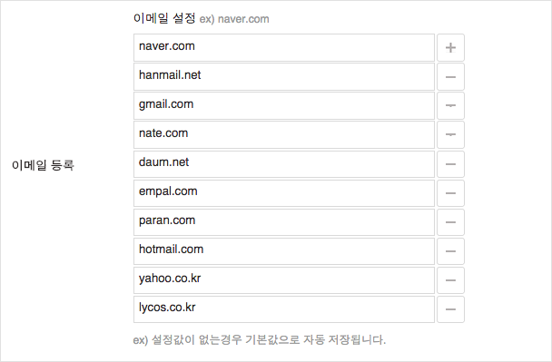Click the minus icon next to hotmail.com
Viewport: 552px width, 362px height.
pos(450,251)
